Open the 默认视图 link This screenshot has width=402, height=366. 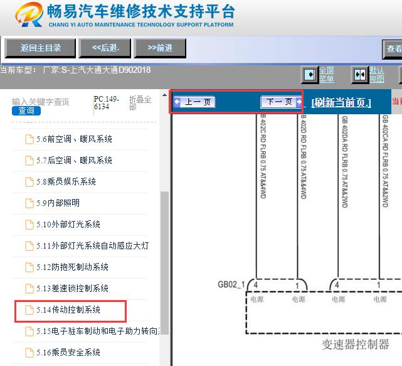point(377,75)
